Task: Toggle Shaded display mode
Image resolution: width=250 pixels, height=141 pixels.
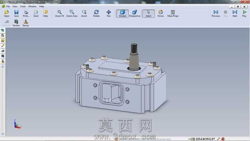Action: click(x=123, y=14)
